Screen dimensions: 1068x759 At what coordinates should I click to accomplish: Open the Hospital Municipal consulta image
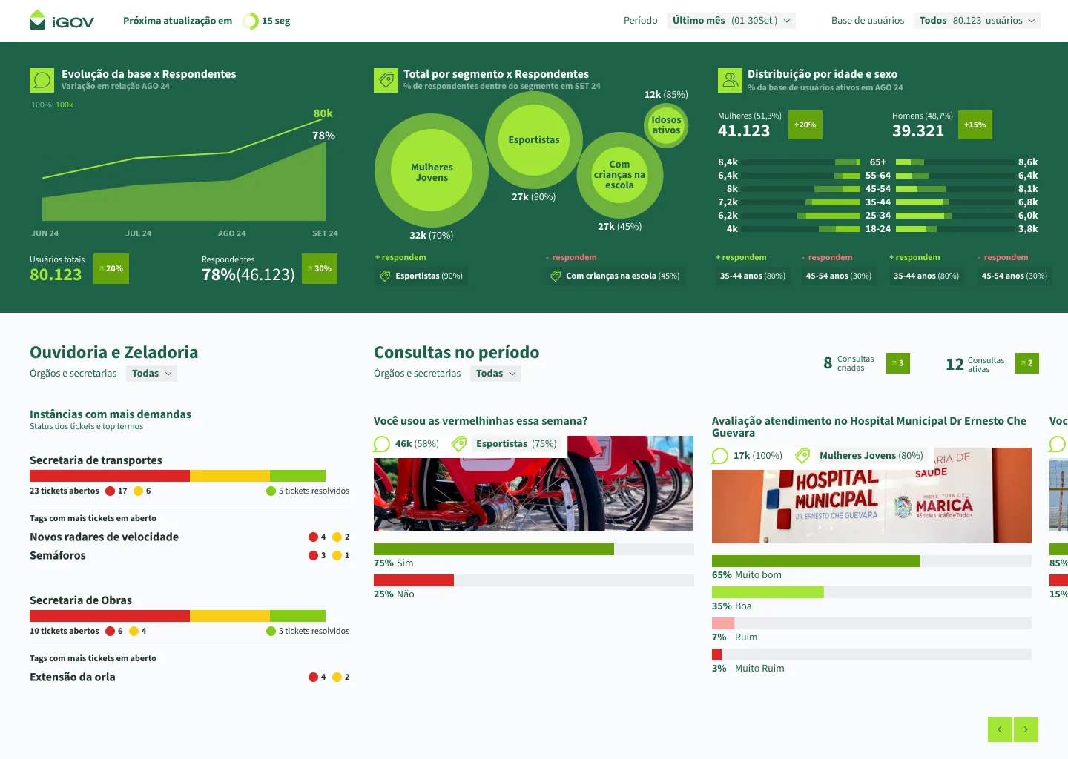pos(871,495)
